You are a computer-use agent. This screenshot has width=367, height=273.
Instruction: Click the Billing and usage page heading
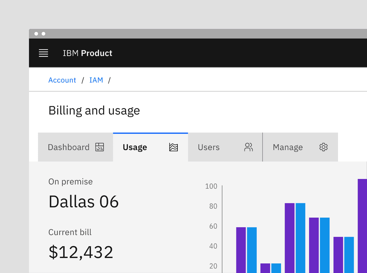point(94,110)
